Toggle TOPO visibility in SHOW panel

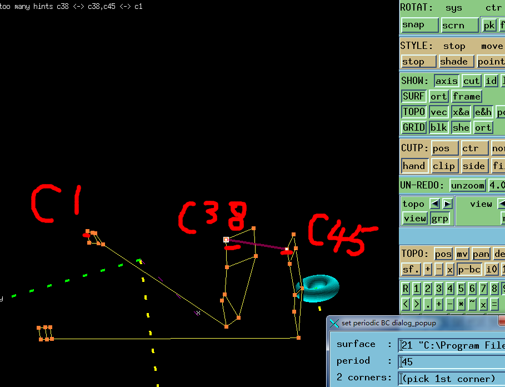[x=414, y=112]
